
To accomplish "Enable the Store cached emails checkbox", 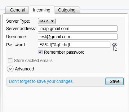I will coord(10,60).
